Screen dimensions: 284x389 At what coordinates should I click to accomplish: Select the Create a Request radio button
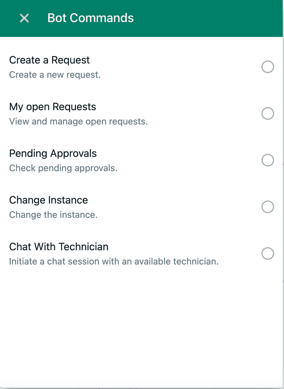pos(268,67)
